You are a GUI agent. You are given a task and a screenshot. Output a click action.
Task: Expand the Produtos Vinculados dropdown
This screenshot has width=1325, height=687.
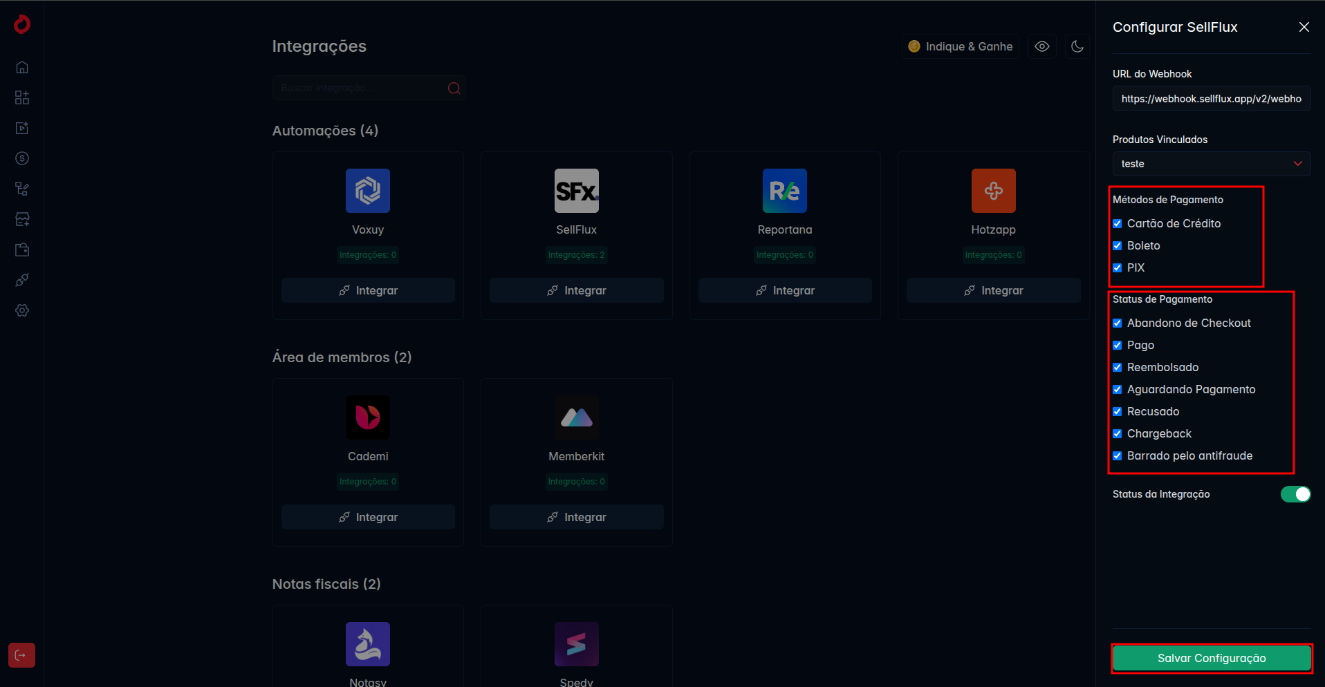coord(1212,164)
